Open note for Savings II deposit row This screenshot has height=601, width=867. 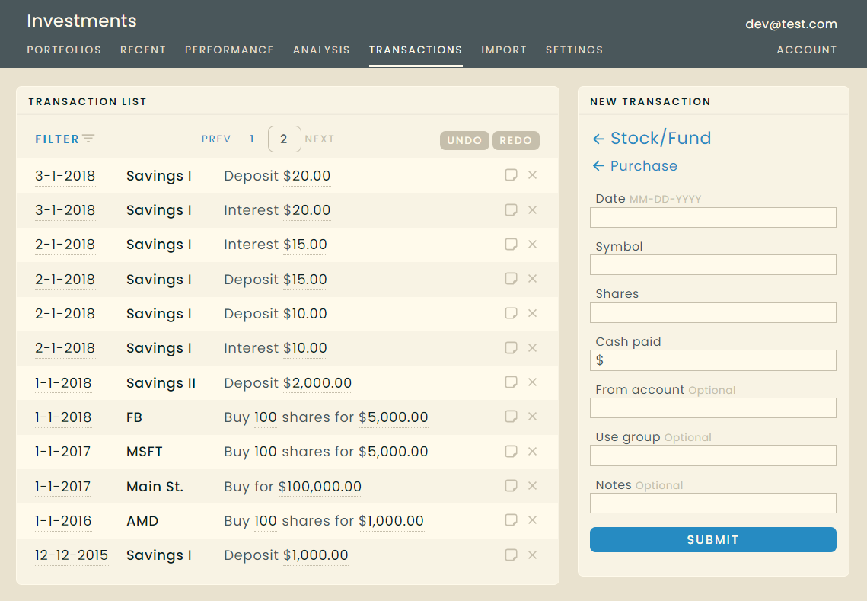pyautogui.click(x=511, y=382)
